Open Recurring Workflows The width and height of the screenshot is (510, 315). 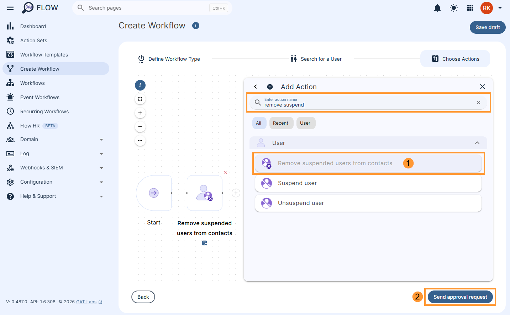point(56,112)
